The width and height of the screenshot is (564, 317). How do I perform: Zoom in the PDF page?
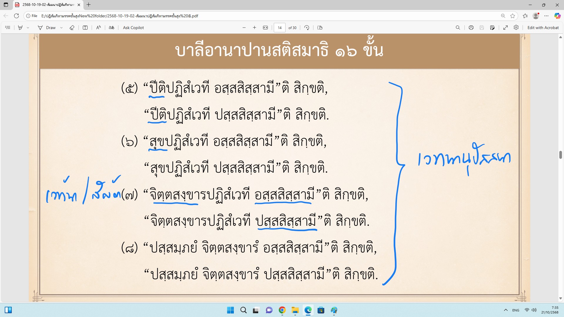(254, 28)
